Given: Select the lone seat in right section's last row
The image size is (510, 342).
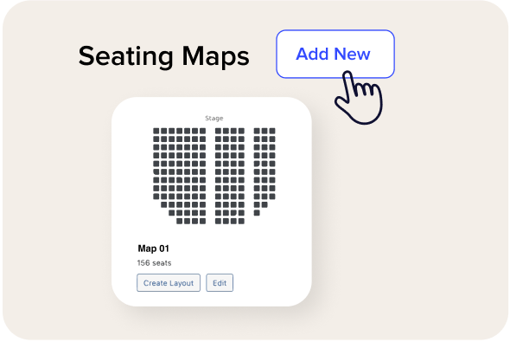Looking at the screenshot, I should tap(257, 213).
